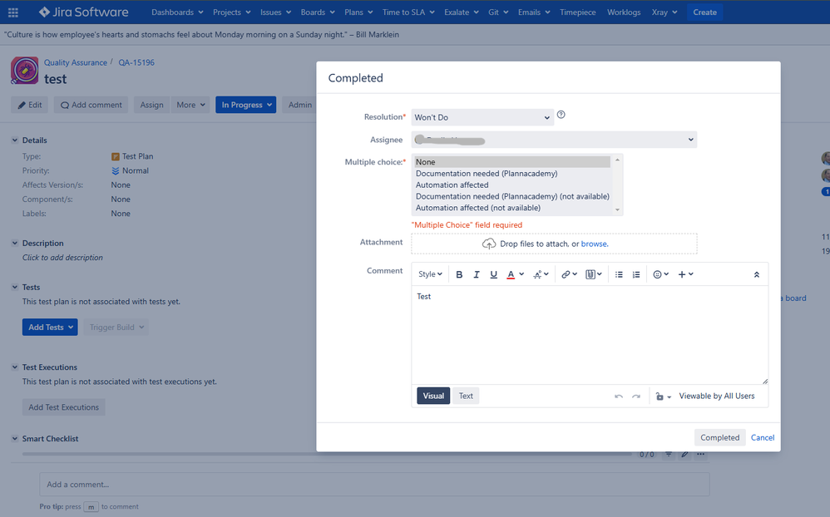Click the help icon beside Resolution
Viewport: 830px width, 517px height.
tap(561, 115)
